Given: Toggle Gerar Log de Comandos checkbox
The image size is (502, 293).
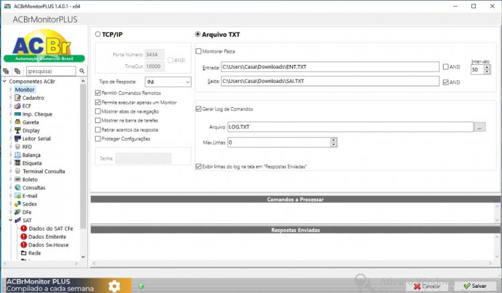Looking at the screenshot, I should pos(199,109).
